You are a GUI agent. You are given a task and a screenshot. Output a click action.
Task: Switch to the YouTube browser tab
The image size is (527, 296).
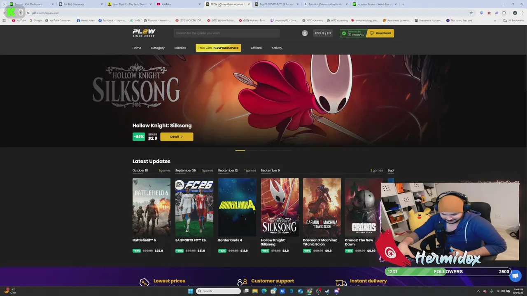(178, 4)
